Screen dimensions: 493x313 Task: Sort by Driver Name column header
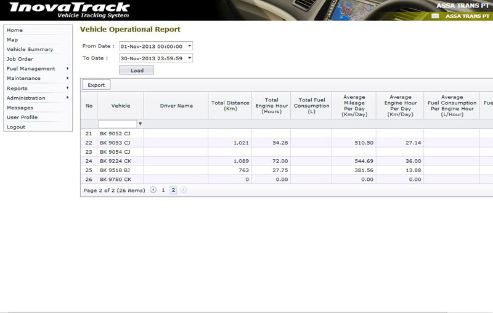tap(176, 106)
